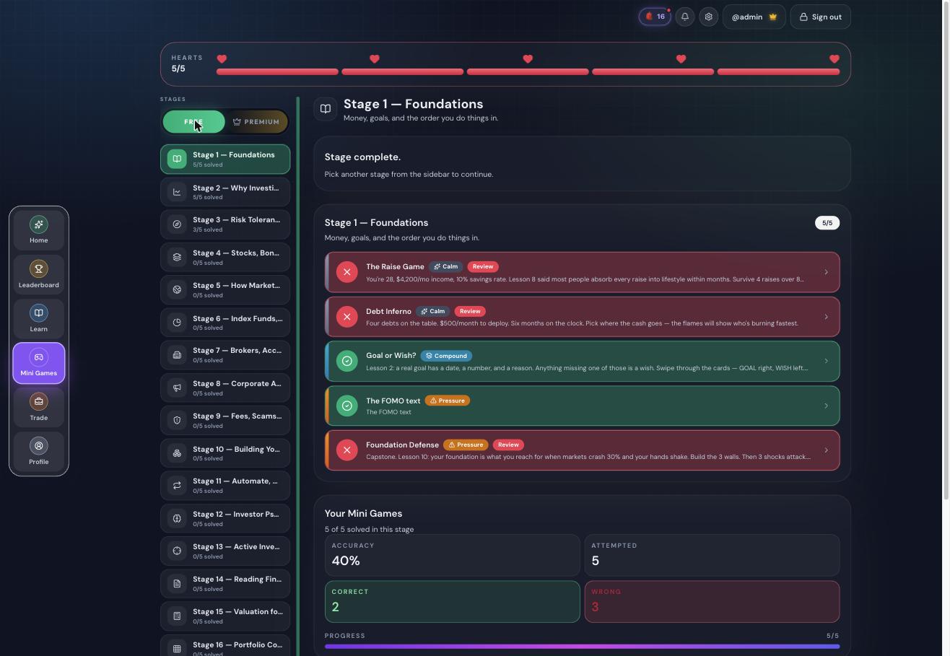Click Calm tag on The Raise Game
This screenshot has width=950, height=656.
pyautogui.click(x=446, y=266)
